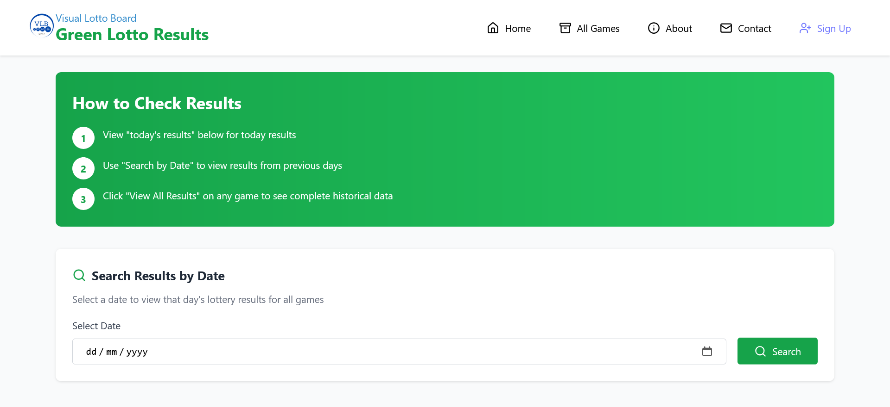Click Visual Lotto Board site name
Screen dimensions: 890x407
click(96, 18)
